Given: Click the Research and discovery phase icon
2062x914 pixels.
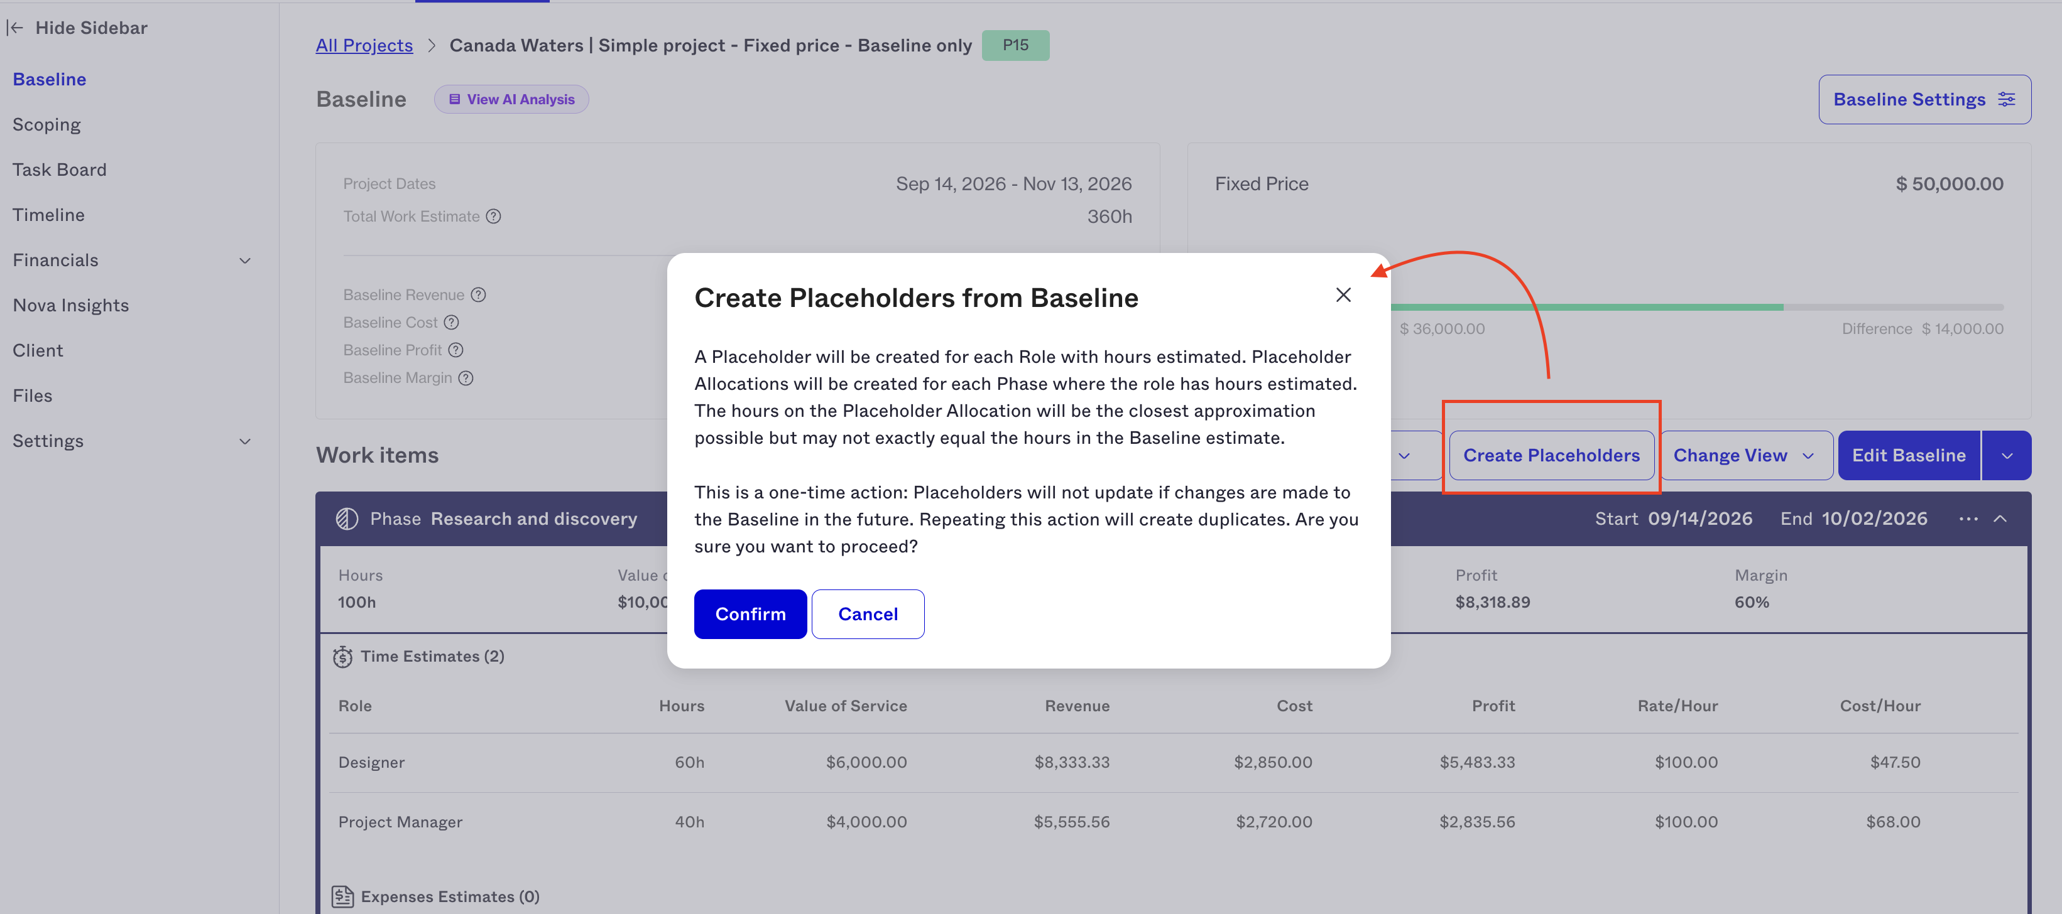Looking at the screenshot, I should (x=347, y=519).
